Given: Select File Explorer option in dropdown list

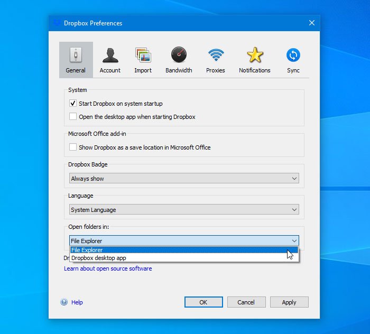Looking at the screenshot, I should coord(87,250).
